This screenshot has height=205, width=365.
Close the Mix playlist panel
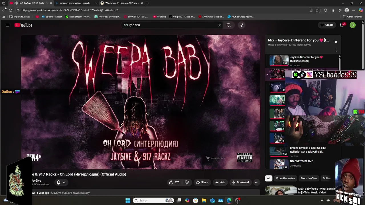point(336,42)
